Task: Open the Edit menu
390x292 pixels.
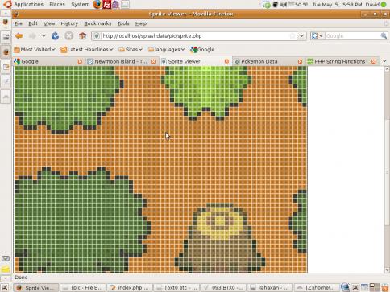Action: (x=33, y=23)
